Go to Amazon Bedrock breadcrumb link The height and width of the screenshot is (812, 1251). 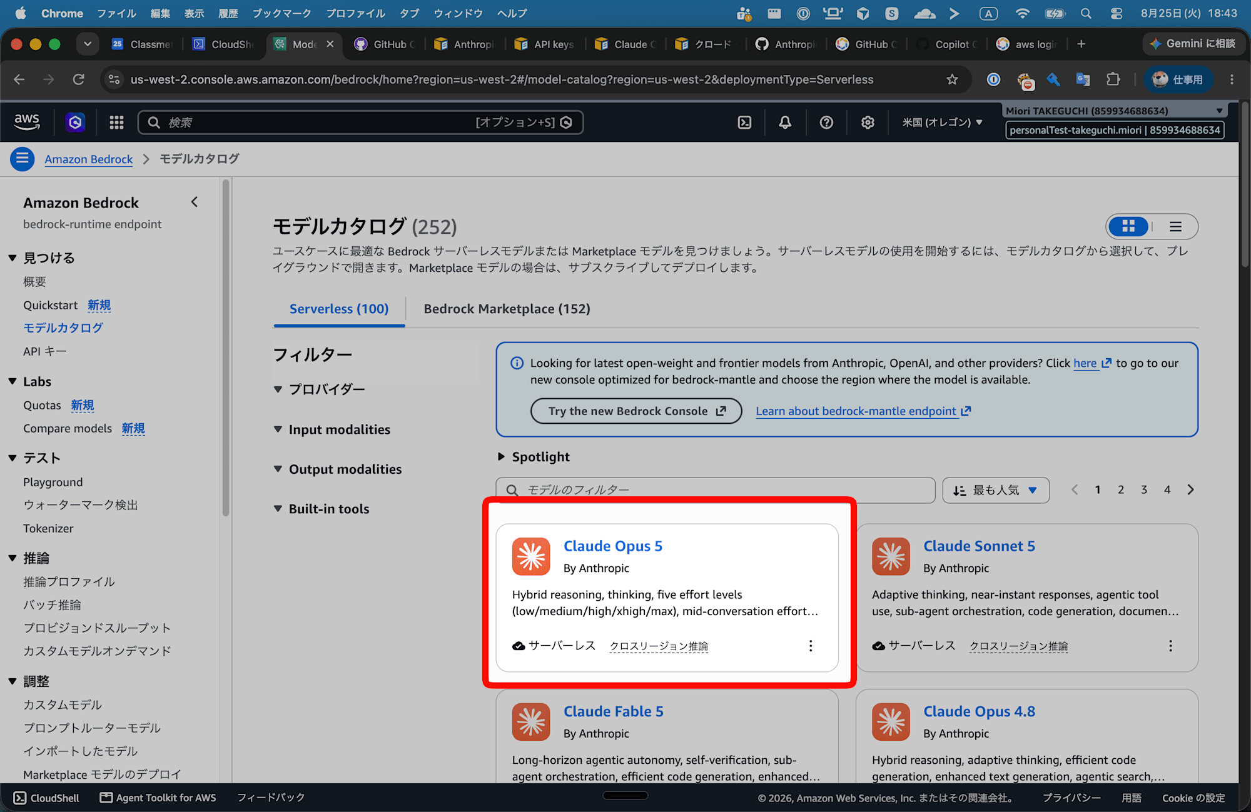[x=89, y=159]
